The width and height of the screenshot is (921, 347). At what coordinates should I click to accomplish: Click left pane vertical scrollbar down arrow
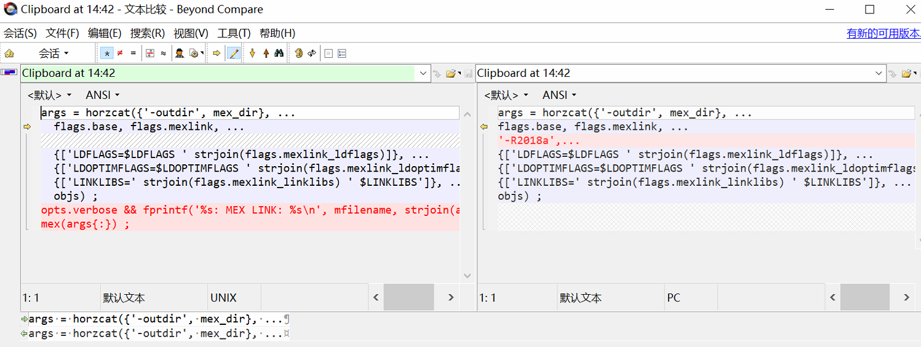[467, 276]
